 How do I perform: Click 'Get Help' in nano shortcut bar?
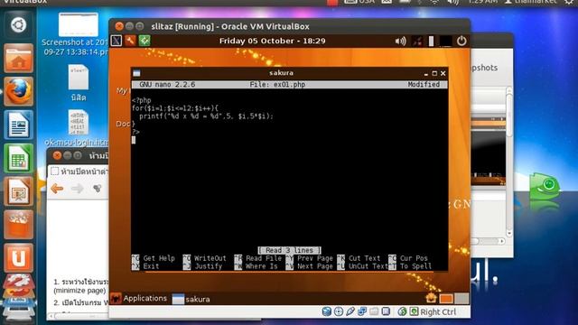(159, 258)
